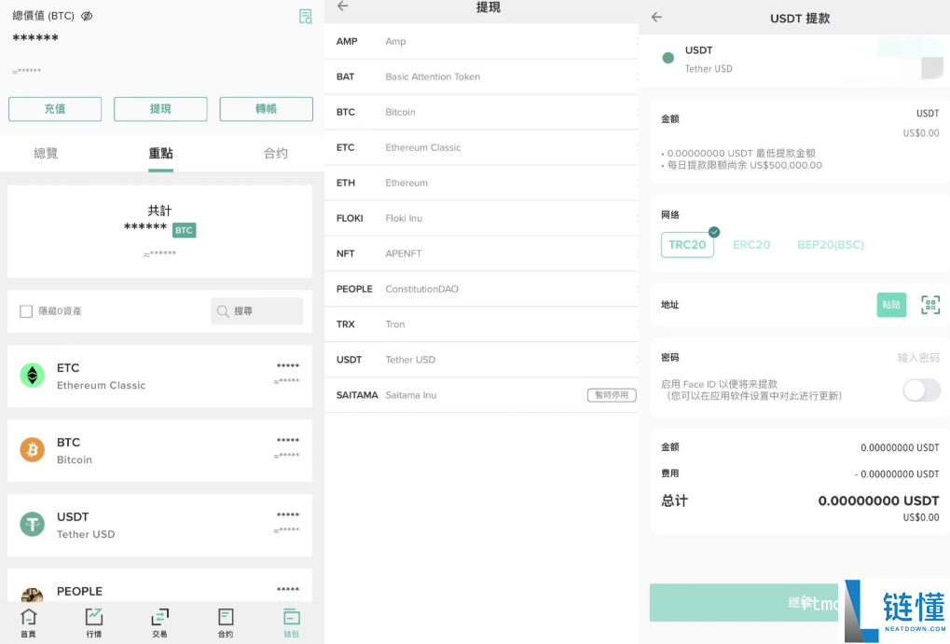The width and height of the screenshot is (950, 644).
Task: Check the 隱藏0資產 hide zero assets checkbox
Action: tap(26, 311)
